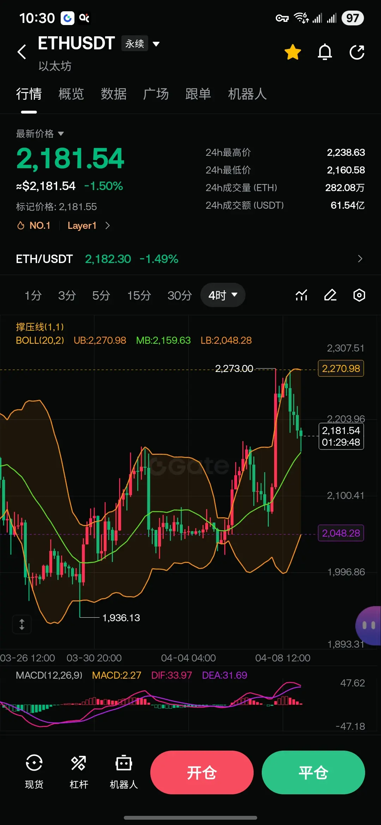The image size is (381, 825).
Task: Switch to the 概览 tab
Action: point(71,94)
